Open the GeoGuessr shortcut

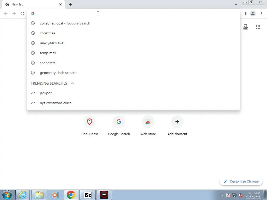90,126
